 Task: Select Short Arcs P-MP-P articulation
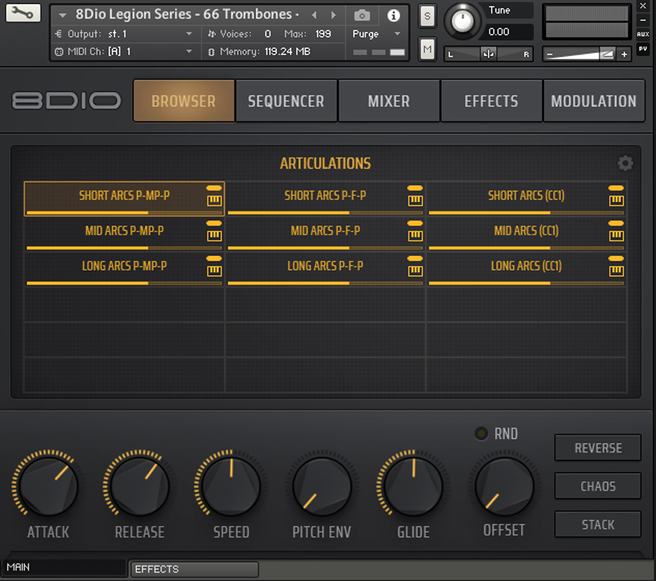tap(124, 199)
